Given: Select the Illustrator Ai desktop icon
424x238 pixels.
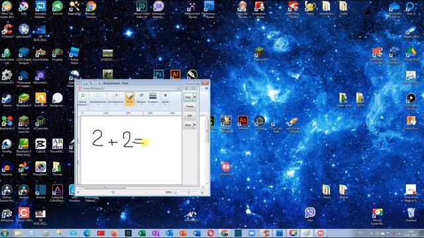Looking at the screenshot, I should [x=175, y=75].
